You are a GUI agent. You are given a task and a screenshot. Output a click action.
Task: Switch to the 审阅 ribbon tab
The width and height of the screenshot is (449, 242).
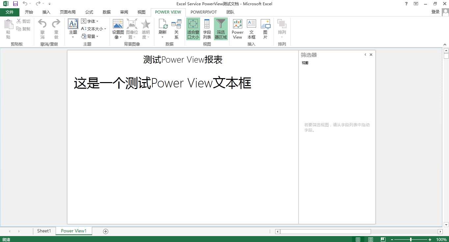(124, 12)
